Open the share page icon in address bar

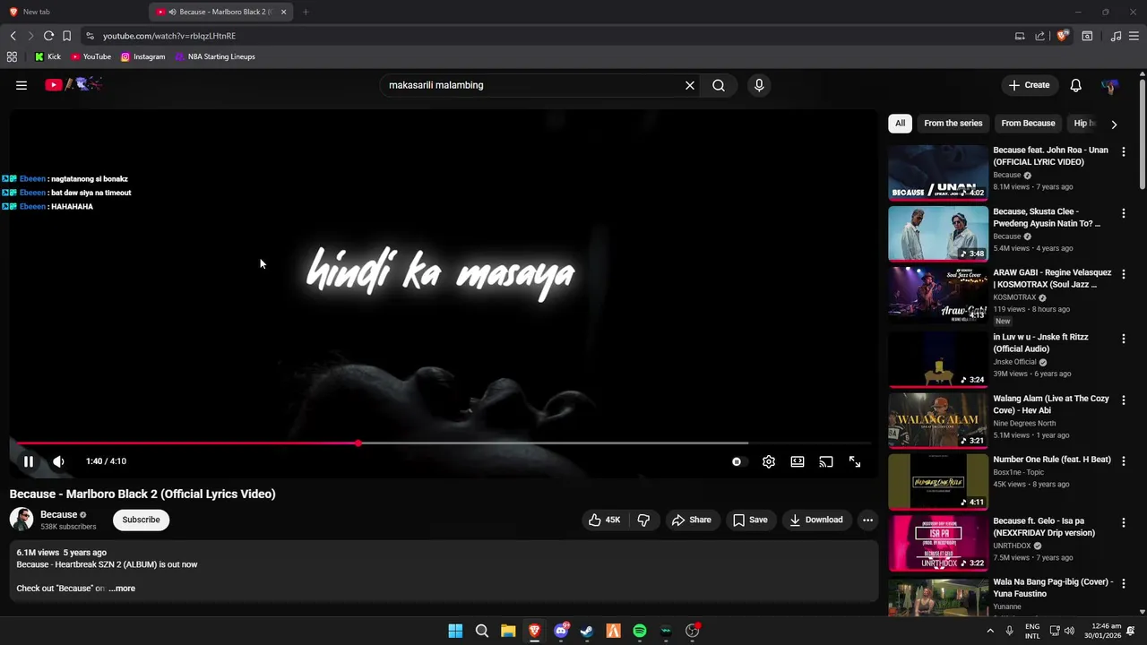click(1039, 36)
